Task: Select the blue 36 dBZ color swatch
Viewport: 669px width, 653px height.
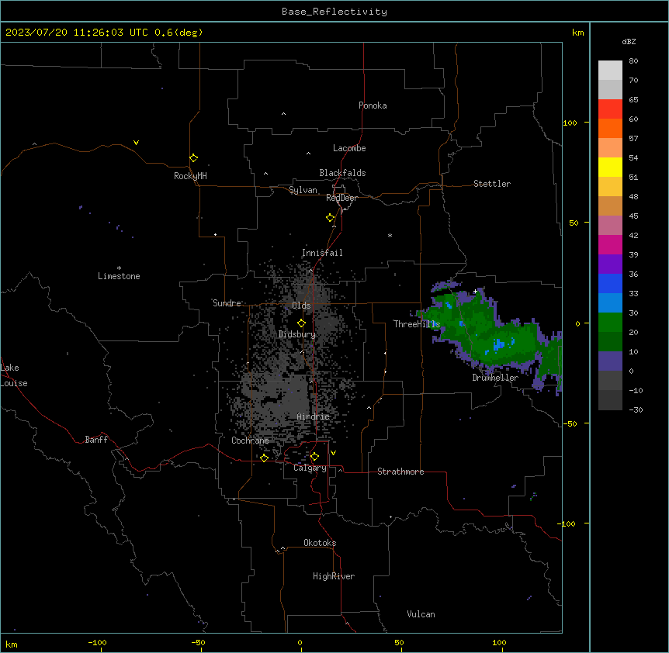Action: point(610,283)
